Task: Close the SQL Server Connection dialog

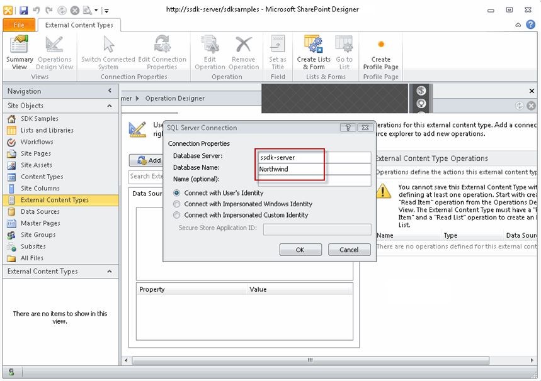Action: point(365,128)
